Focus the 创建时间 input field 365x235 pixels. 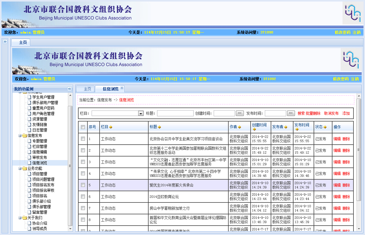tap(224, 113)
